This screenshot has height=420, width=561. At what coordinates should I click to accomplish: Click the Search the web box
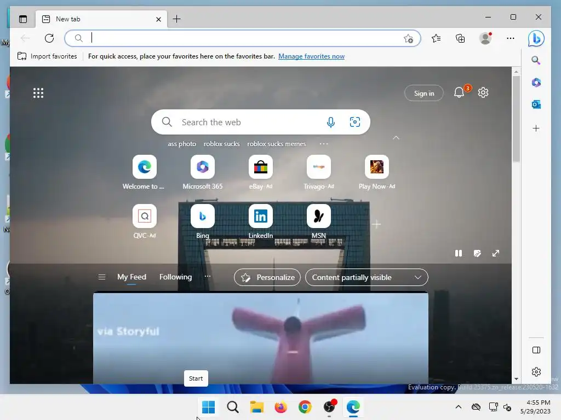click(260, 122)
